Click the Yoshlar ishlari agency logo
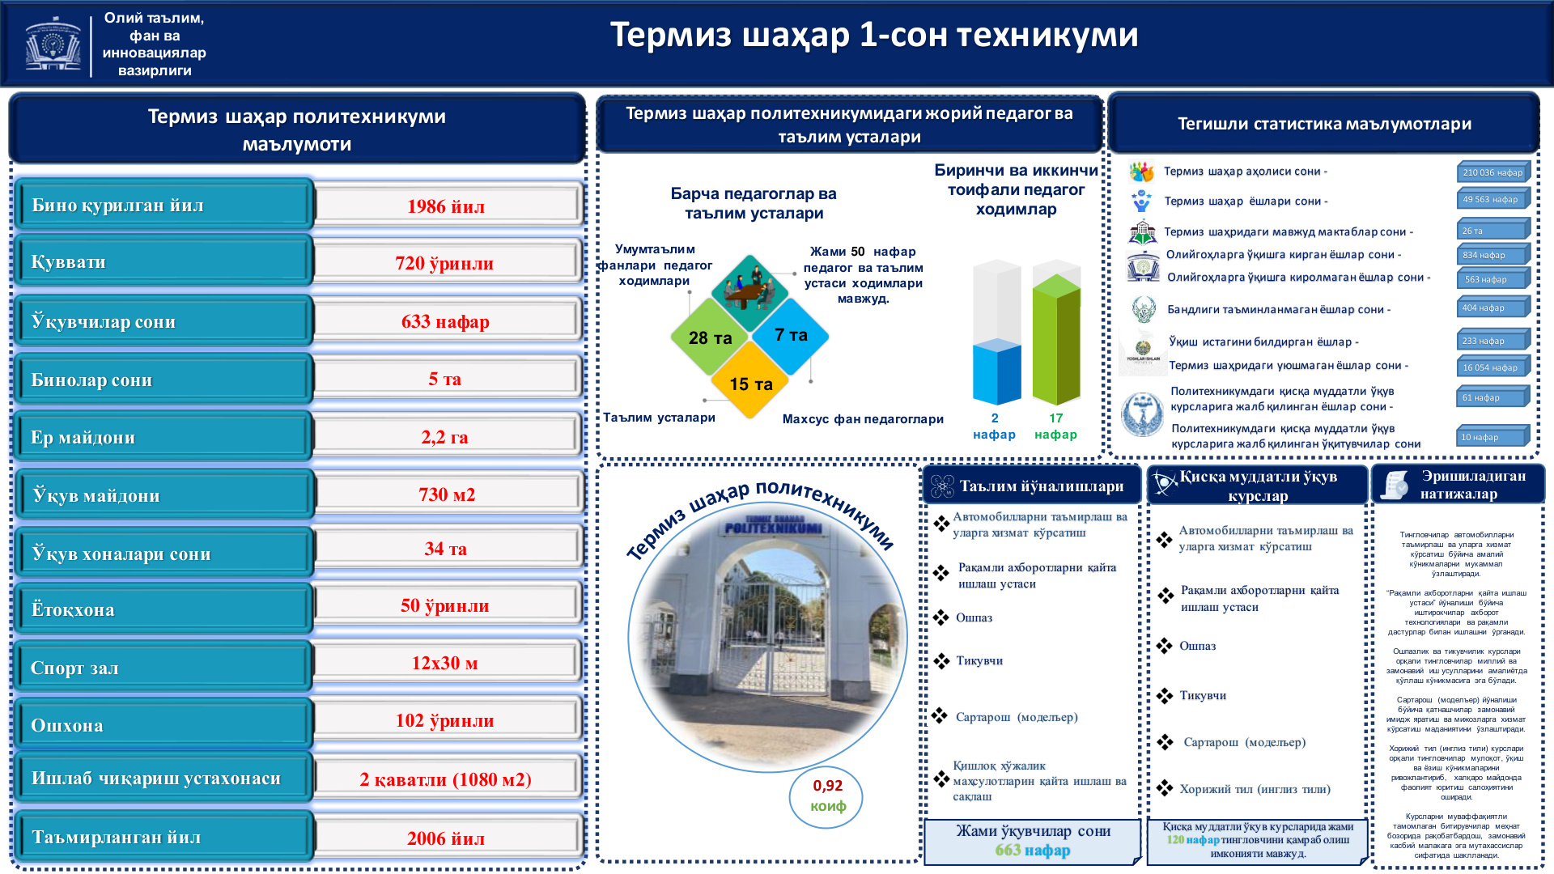This screenshot has height=874, width=1554. point(1143,351)
